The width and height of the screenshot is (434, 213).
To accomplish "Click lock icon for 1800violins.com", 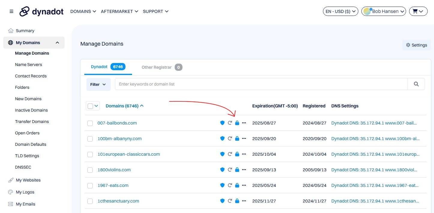I will pos(237,170).
